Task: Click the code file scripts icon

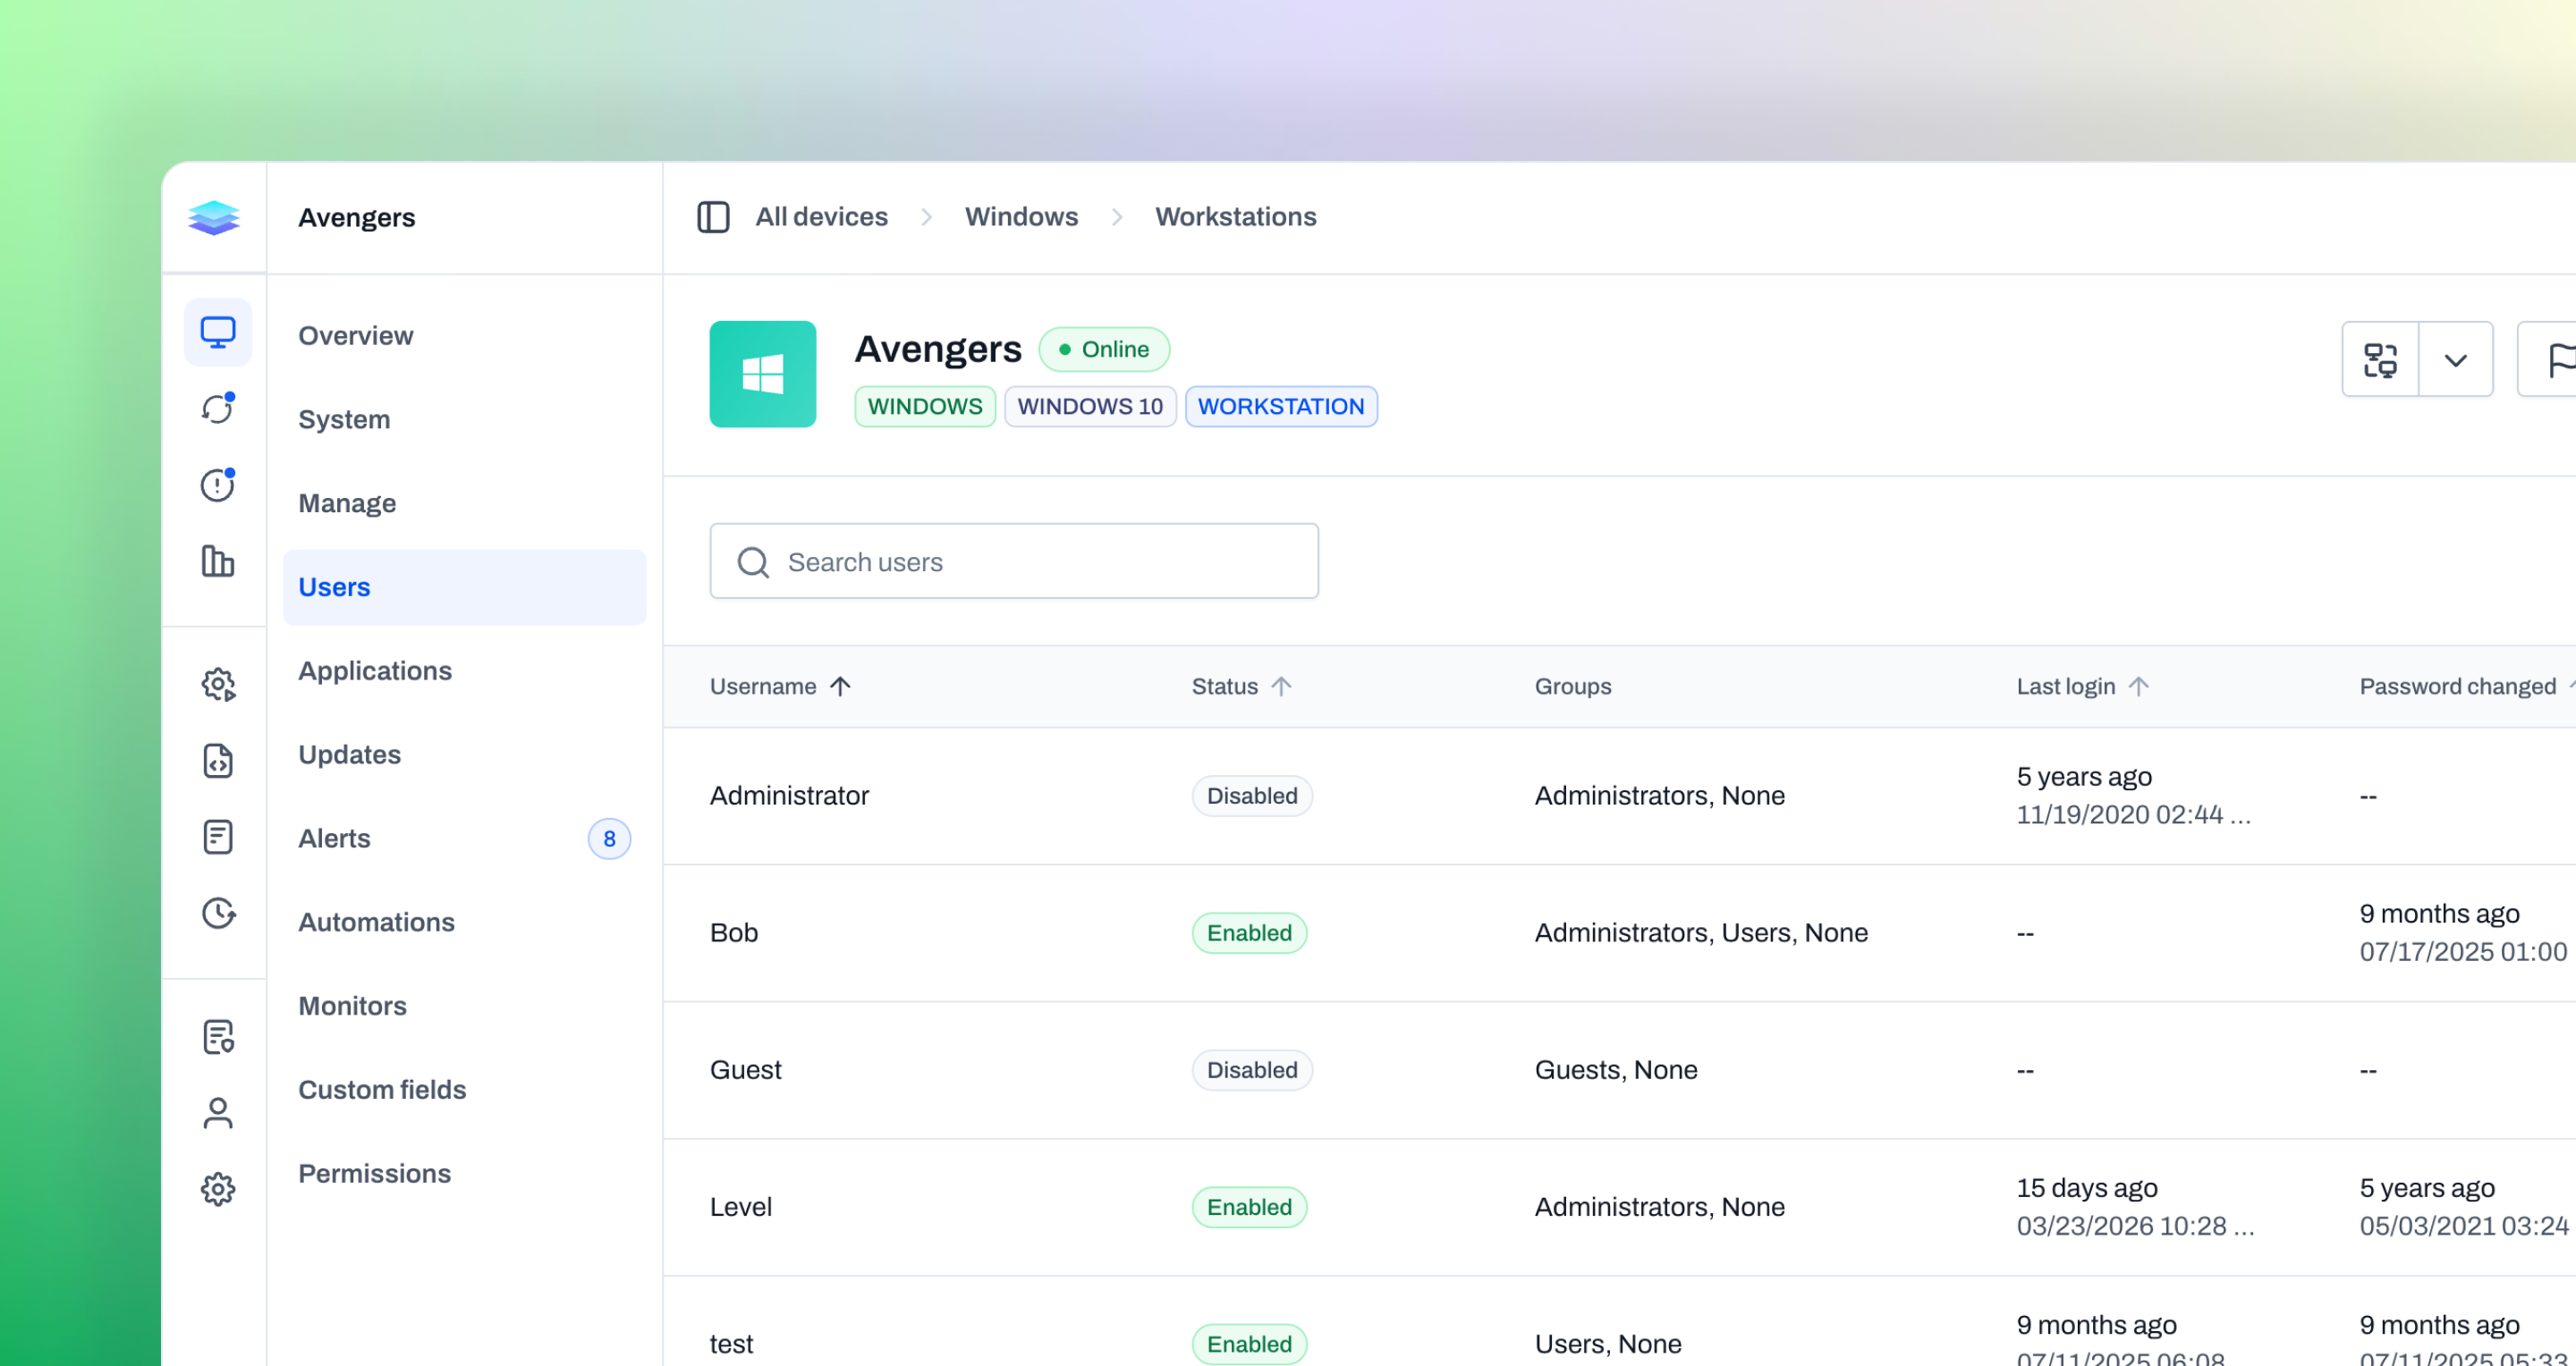Action: tap(217, 762)
